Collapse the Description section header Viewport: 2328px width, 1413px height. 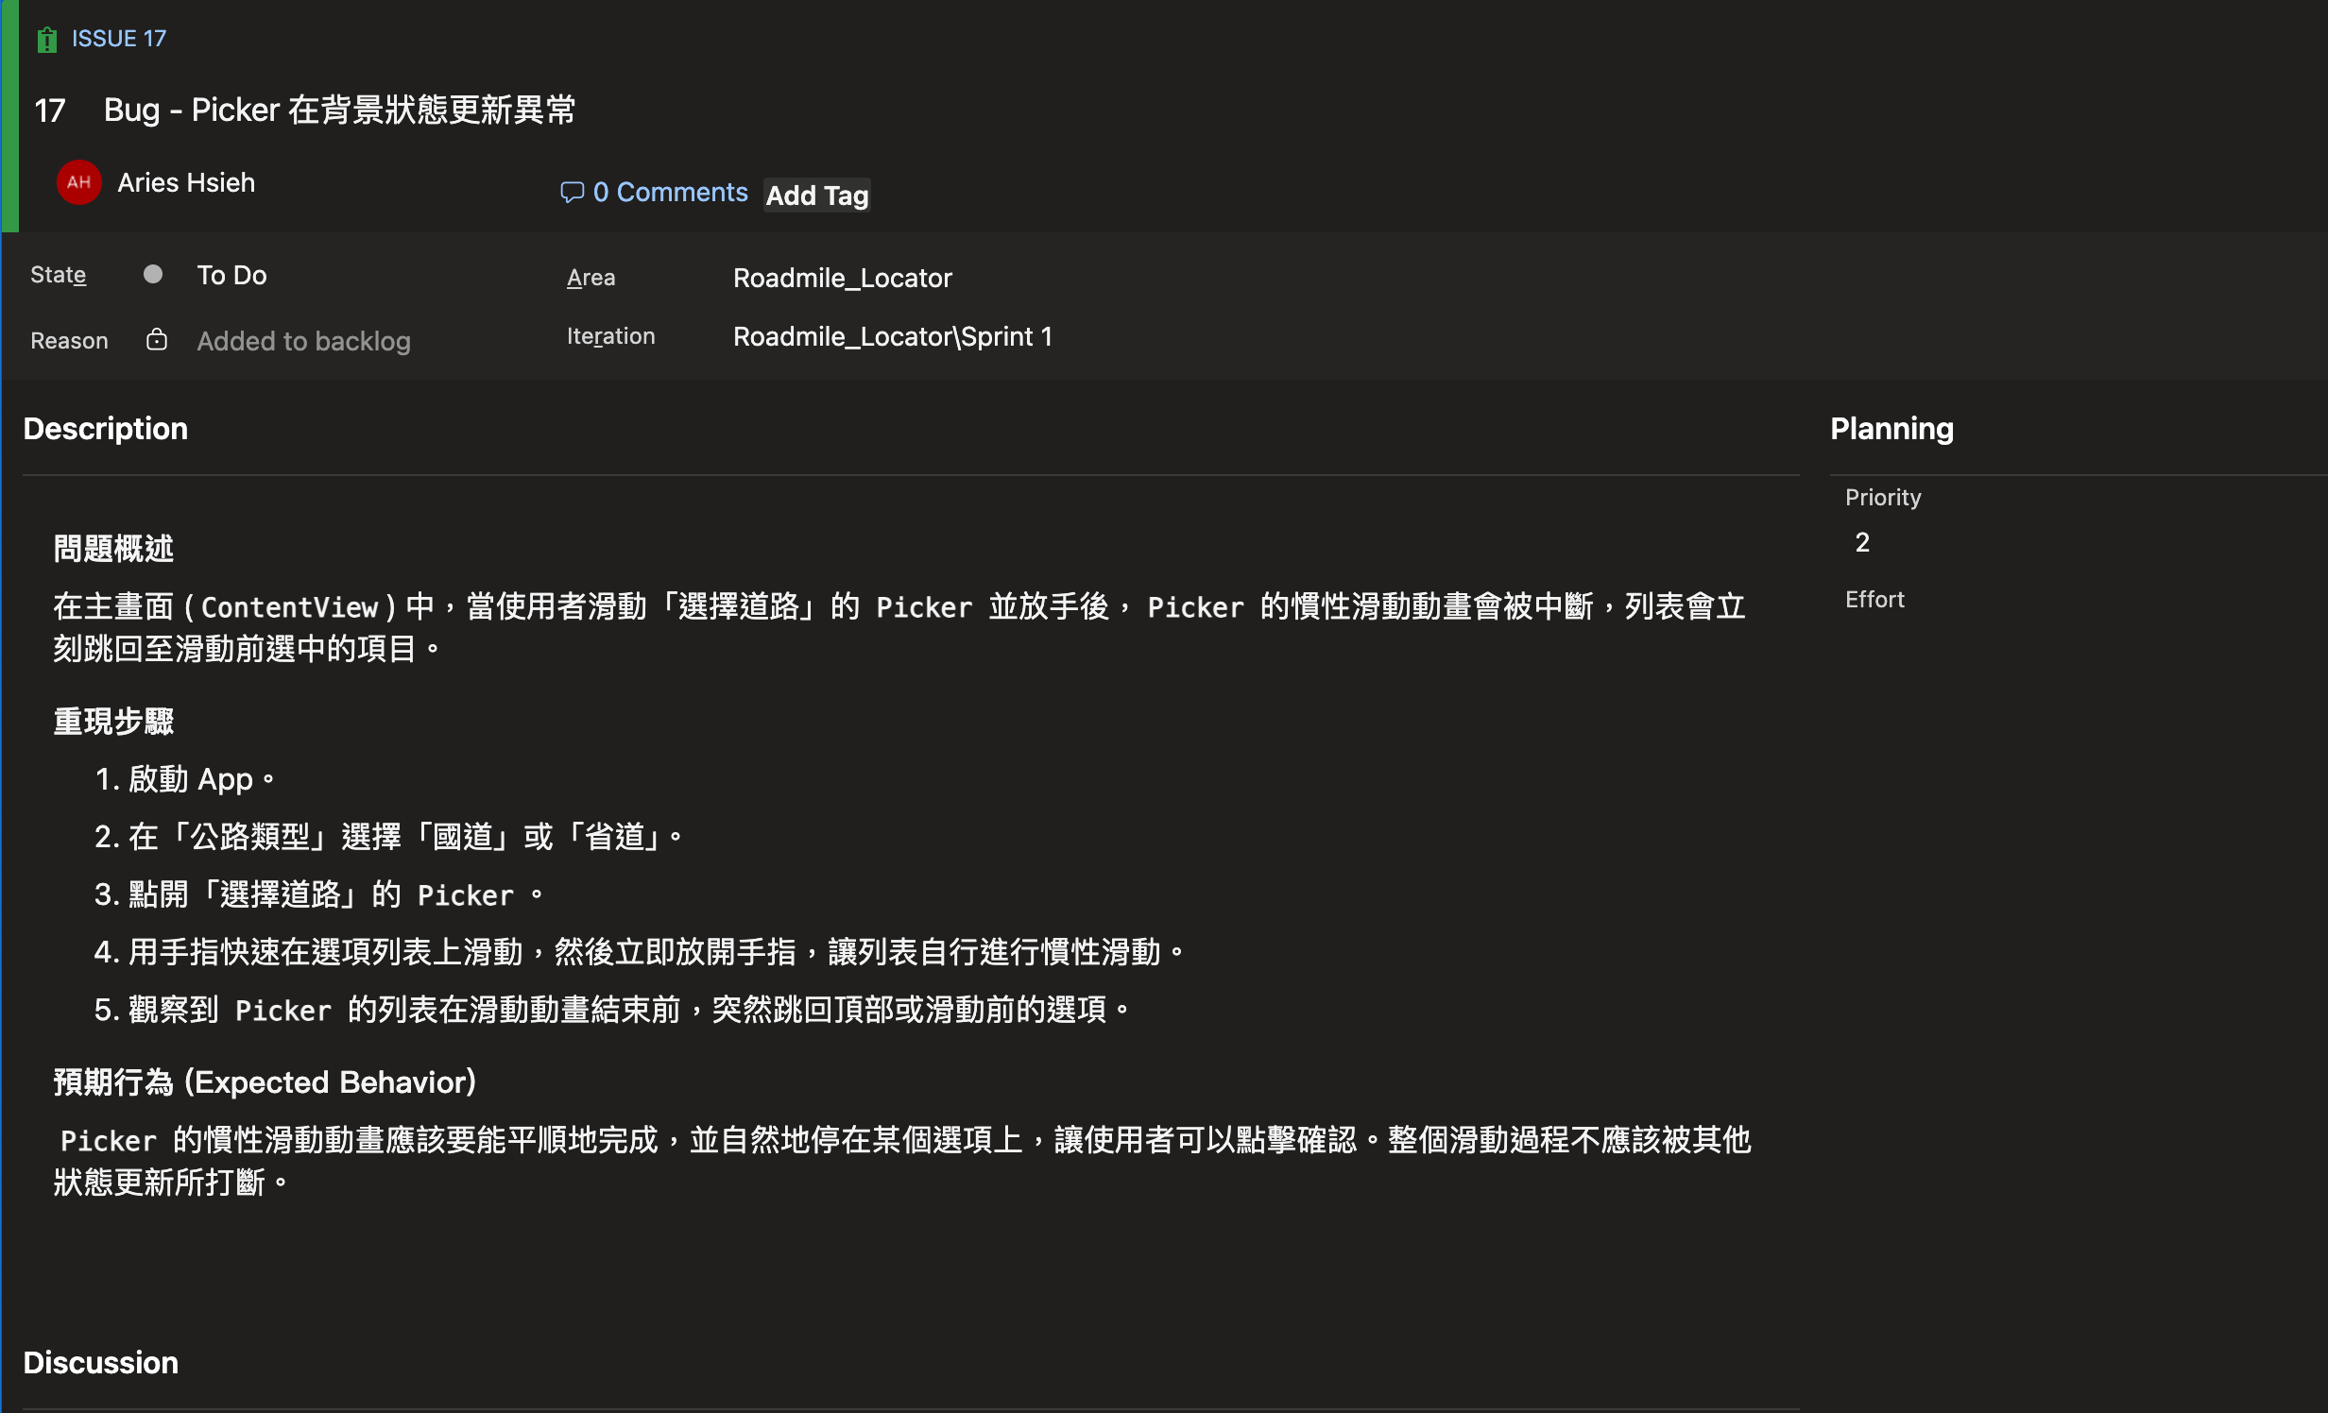tap(106, 429)
